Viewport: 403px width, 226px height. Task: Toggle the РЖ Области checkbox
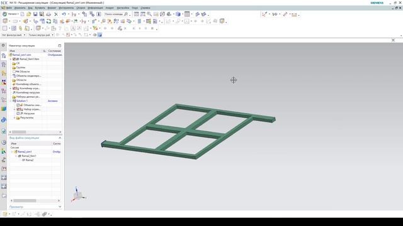pyautogui.click(x=14, y=72)
